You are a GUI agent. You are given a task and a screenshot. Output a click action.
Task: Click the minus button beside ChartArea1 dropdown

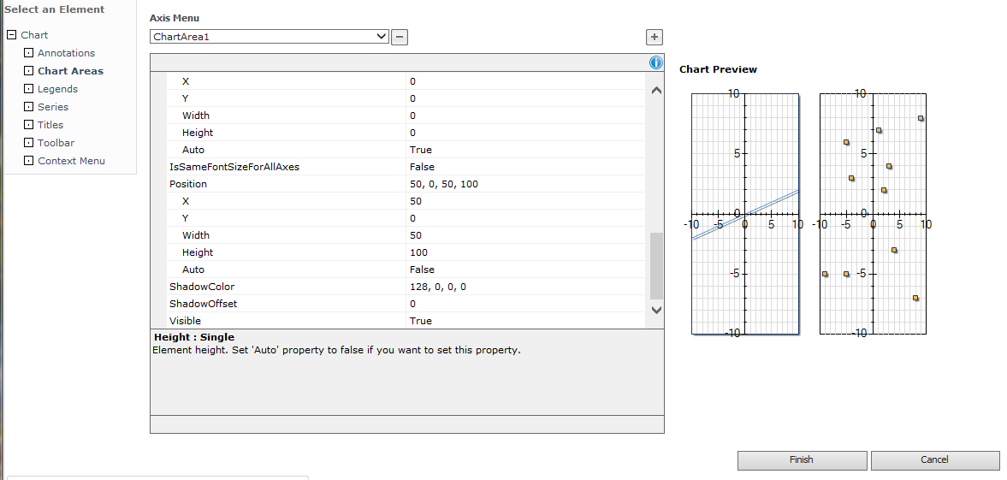pyautogui.click(x=400, y=38)
